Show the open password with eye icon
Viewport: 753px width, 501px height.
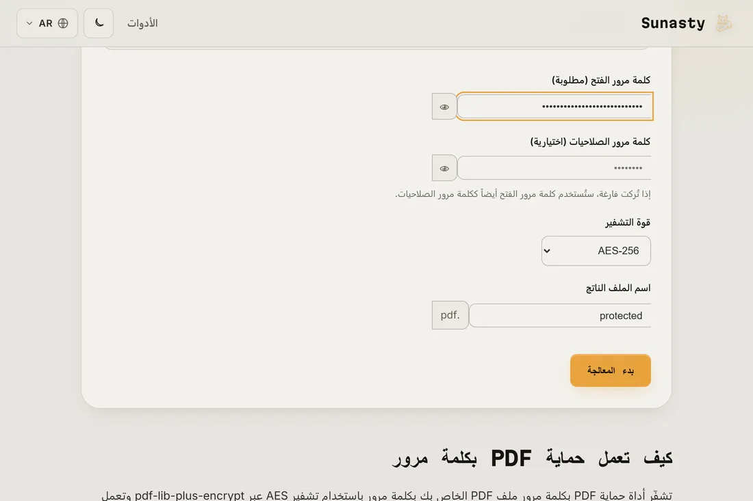coord(444,107)
